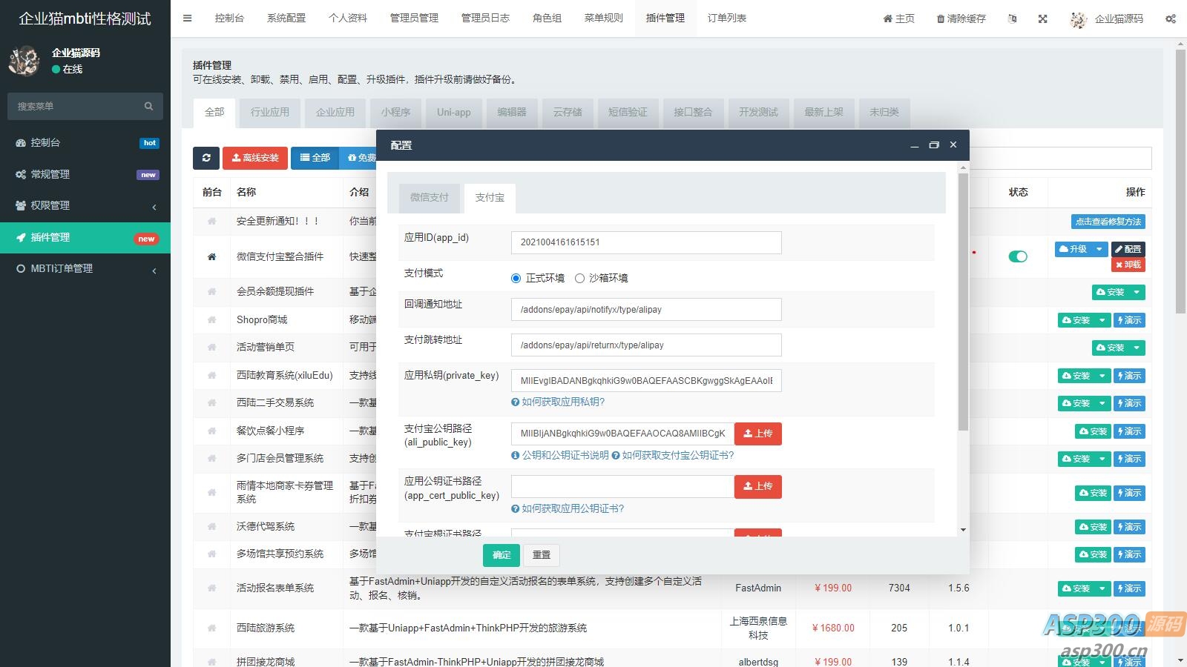Click the refresh icon in the plugin toolbar

[x=206, y=158]
